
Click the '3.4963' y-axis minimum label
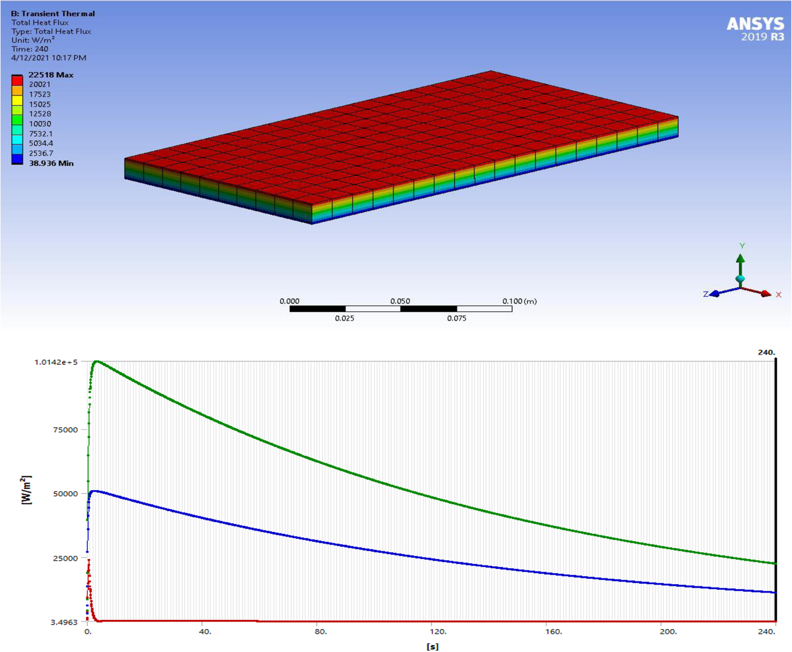64,622
